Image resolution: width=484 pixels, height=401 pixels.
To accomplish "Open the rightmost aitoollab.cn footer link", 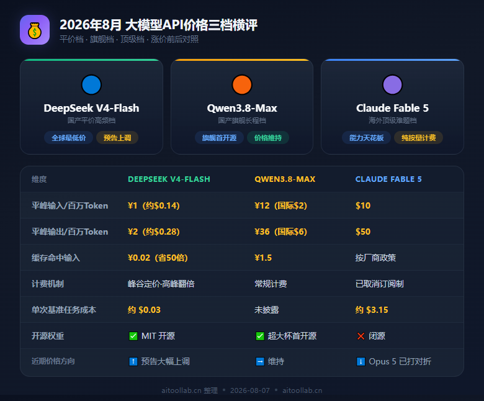I will (302, 390).
